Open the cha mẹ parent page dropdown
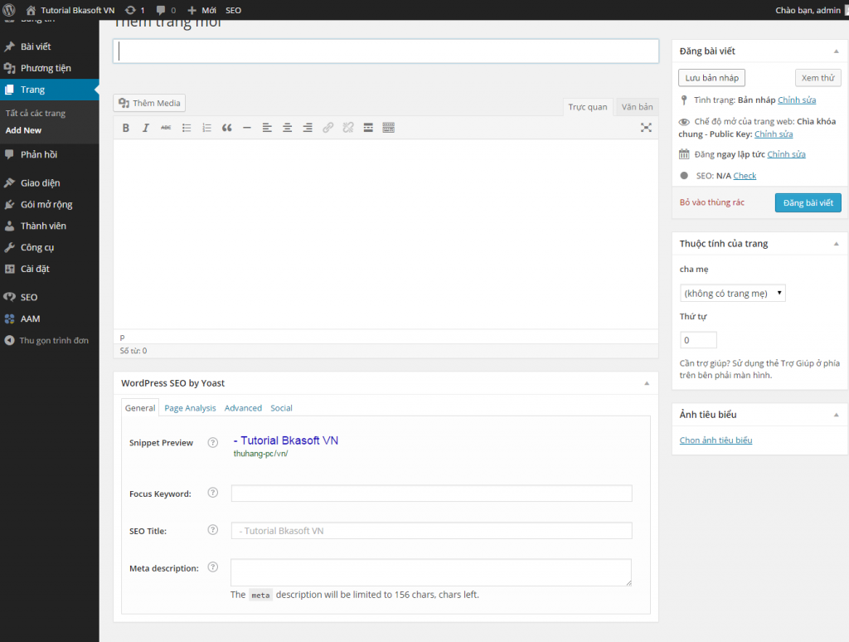Screen dimensions: 849x642 point(733,293)
